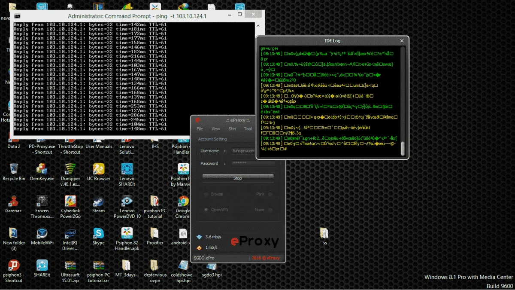Open the Intel(R) Driver desktop shortcut
Image resolution: width=515 pixels, height=290 pixels.
coord(70,239)
